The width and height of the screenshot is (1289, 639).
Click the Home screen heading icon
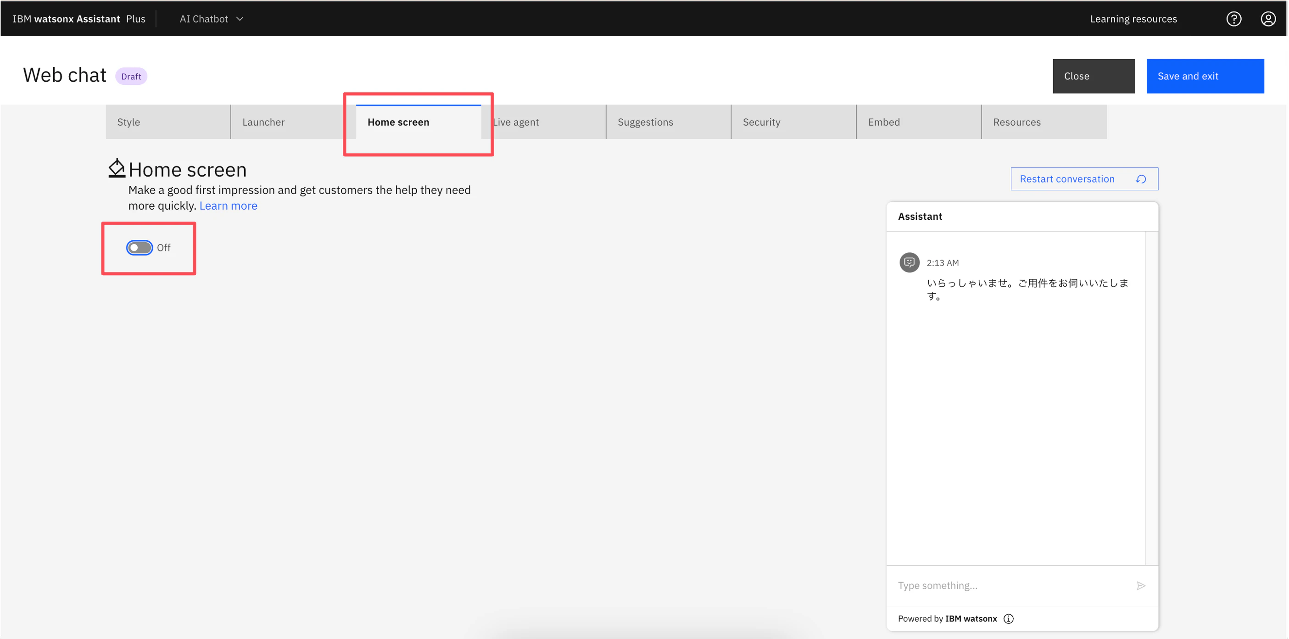pos(117,169)
